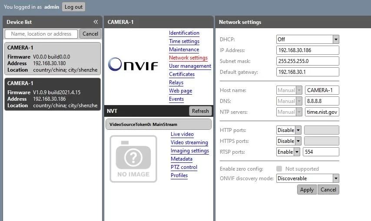The width and height of the screenshot is (371, 221).
Task: Open Web page link
Action: coord(181,91)
